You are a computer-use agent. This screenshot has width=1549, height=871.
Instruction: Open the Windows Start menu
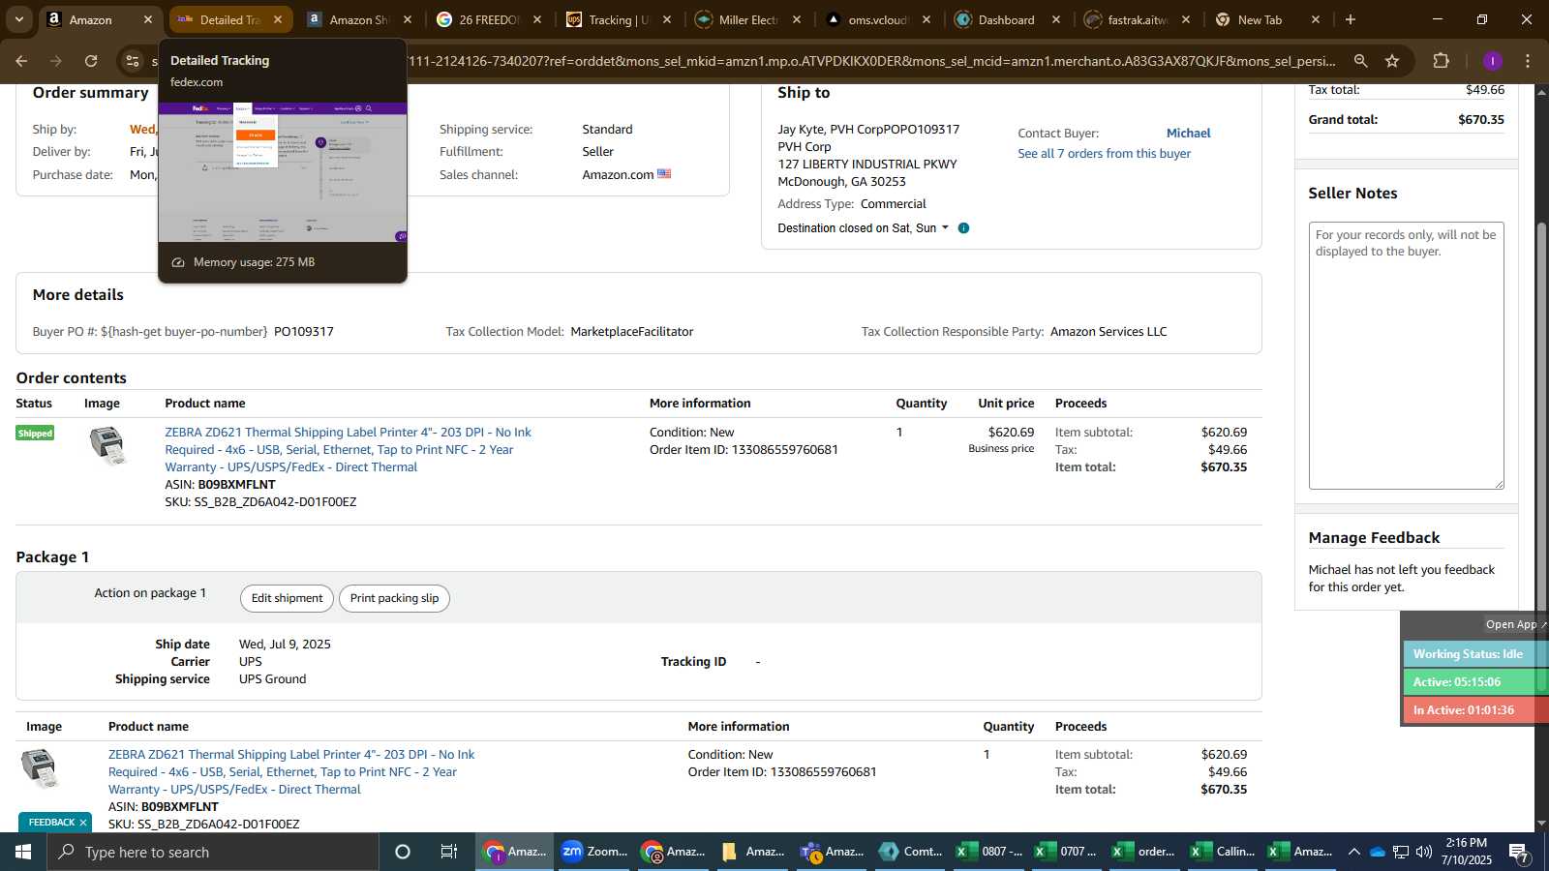click(x=23, y=852)
